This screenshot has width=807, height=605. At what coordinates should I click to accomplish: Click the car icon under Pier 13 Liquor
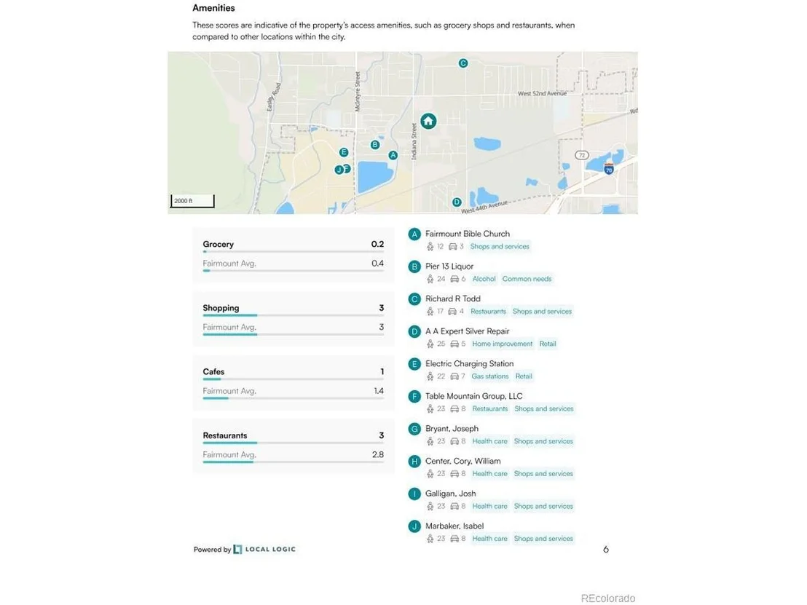pyautogui.click(x=454, y=279)
